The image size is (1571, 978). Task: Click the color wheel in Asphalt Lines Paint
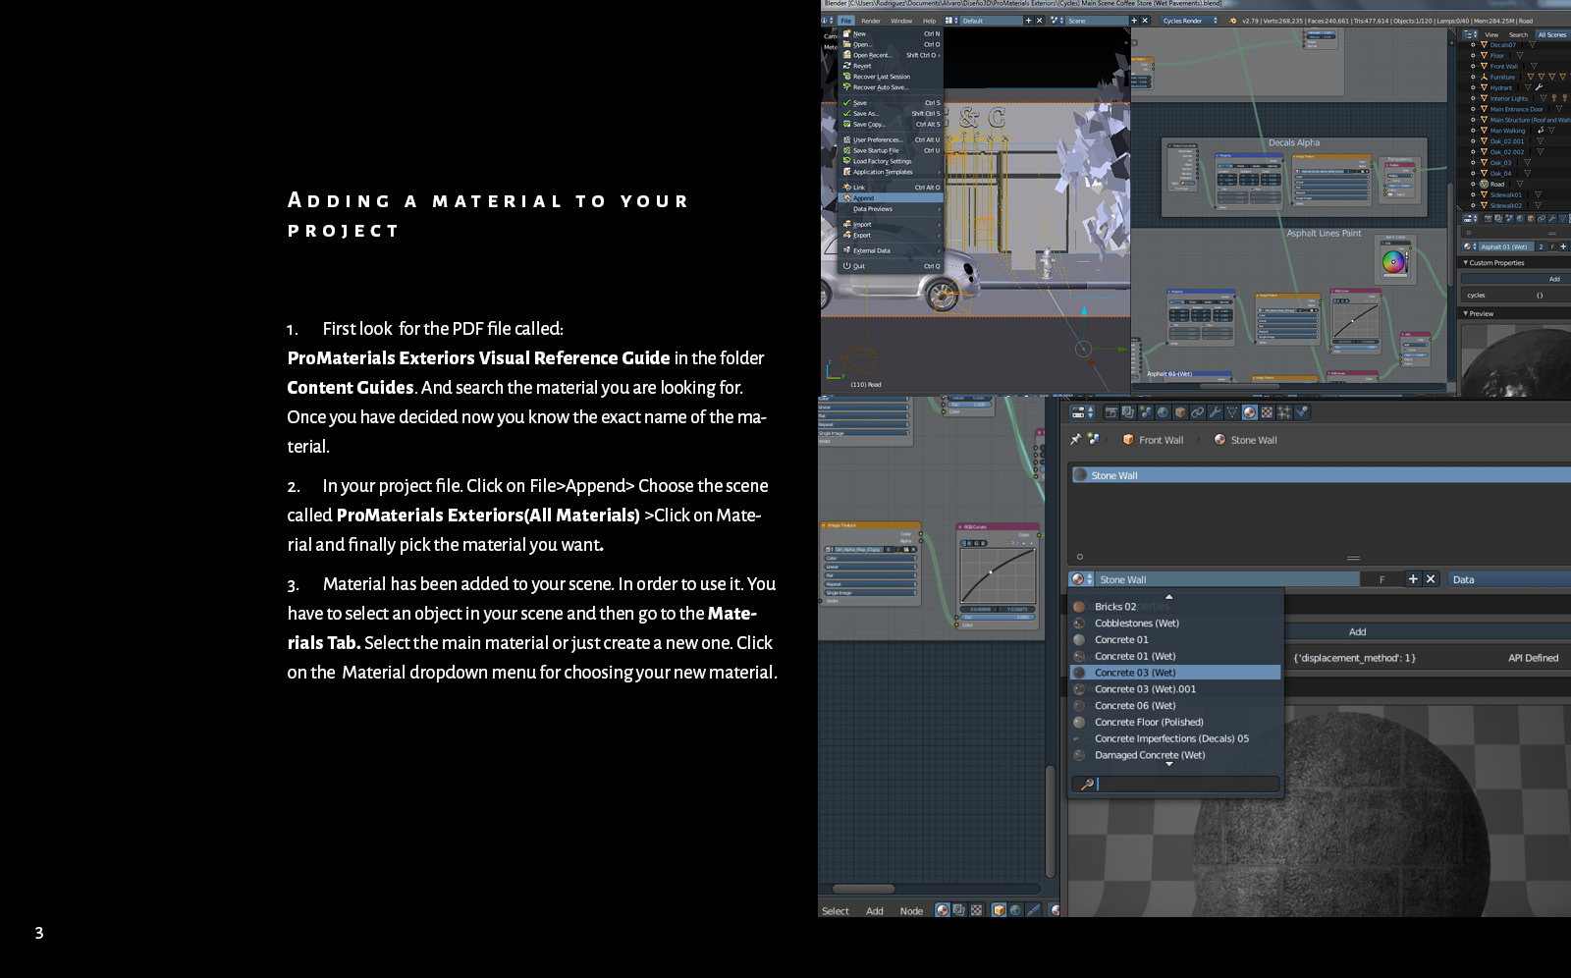click(x=1393, y=261)
